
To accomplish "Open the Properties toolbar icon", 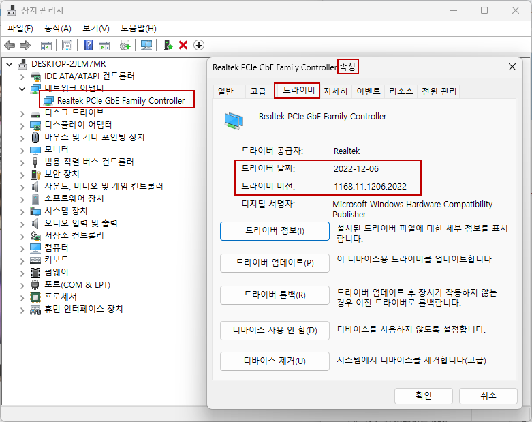I will (67, 45).
